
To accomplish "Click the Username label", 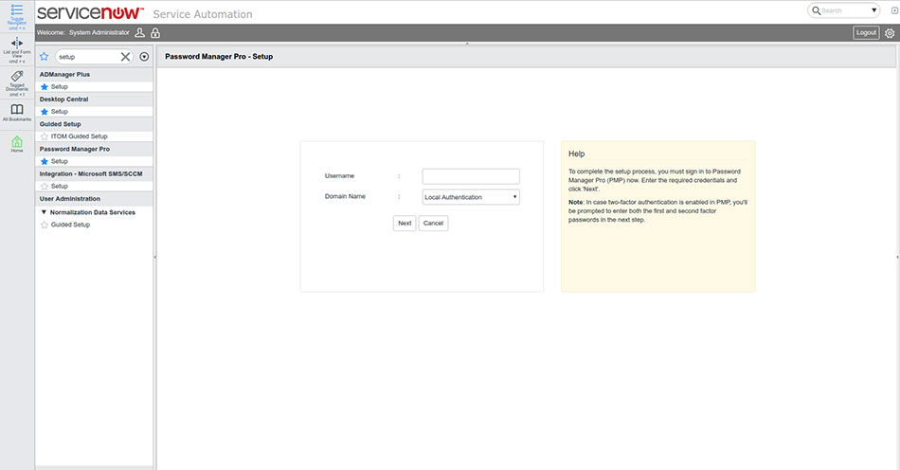I will click(339, 175).
